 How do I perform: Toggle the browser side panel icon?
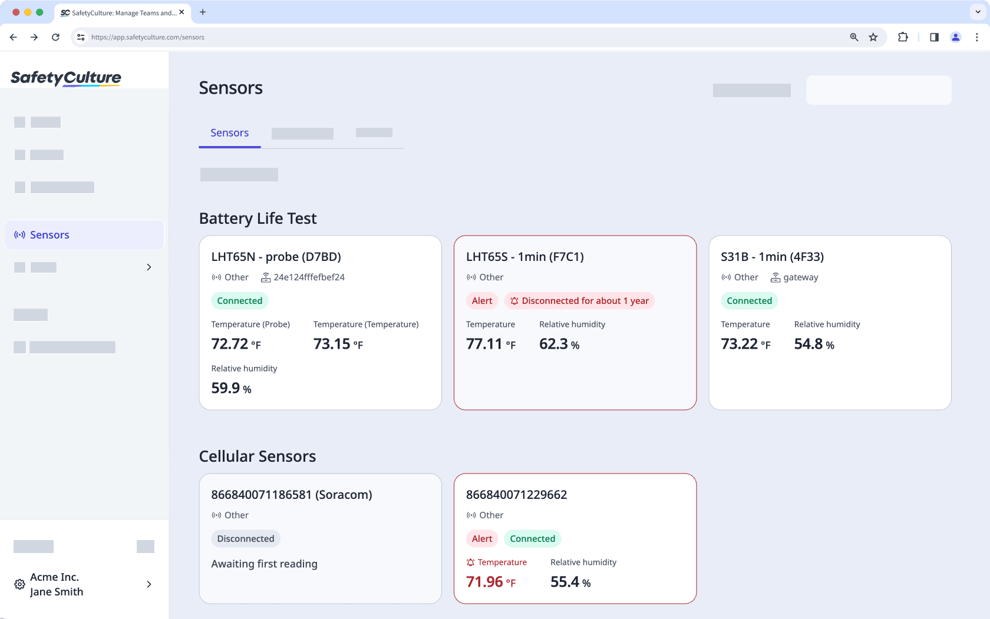[934, 37]
